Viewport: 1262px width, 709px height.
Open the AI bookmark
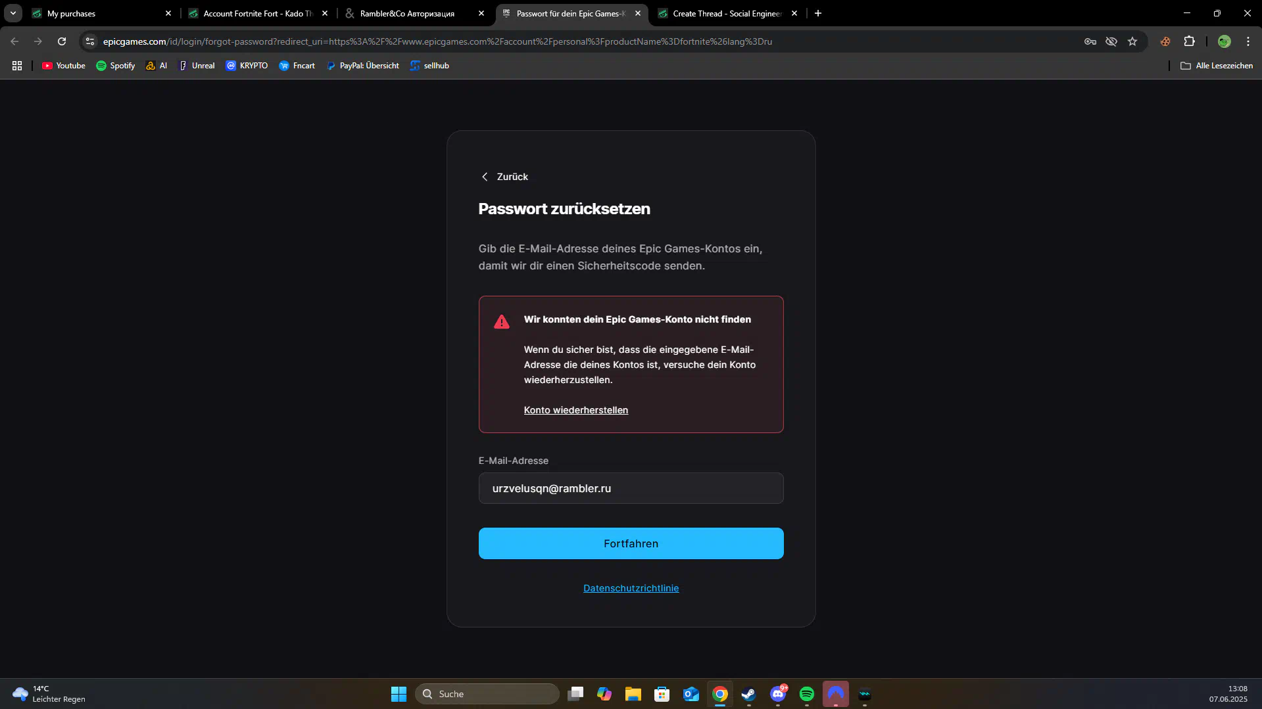tap(157, 66)
